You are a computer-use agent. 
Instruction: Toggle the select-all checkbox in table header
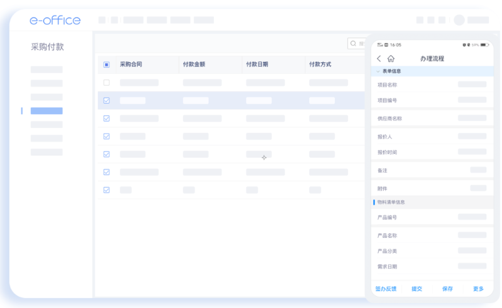[x=106, y=65]
